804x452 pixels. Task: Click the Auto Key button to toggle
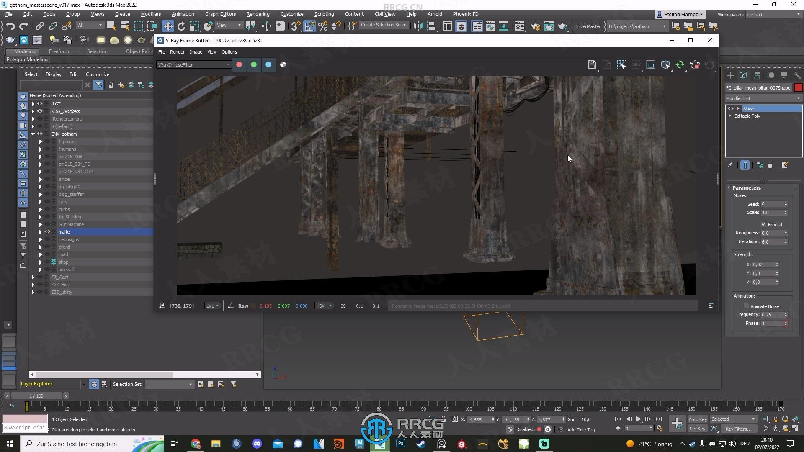tap(697, 419)
